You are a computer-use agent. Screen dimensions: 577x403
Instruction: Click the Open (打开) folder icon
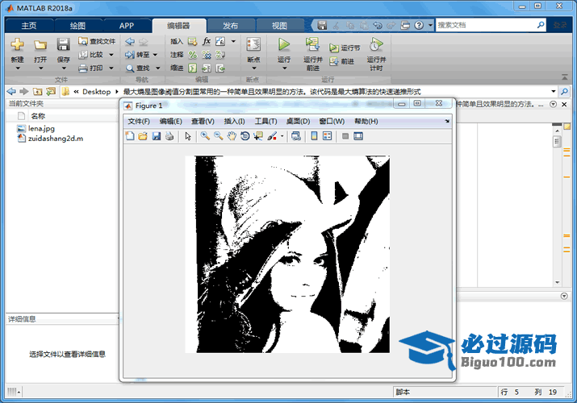pos(40,45)
